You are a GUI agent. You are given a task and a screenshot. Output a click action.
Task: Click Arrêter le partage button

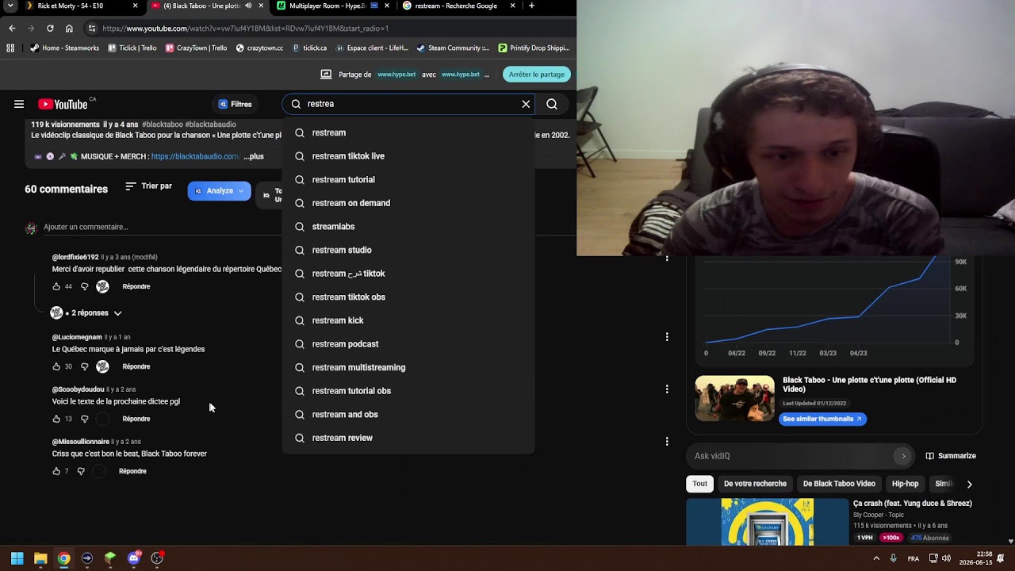pyautogui.click(x=537, y=75)
